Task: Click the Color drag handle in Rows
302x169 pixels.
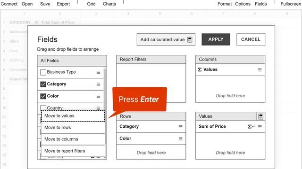Action: coord(180,139)
